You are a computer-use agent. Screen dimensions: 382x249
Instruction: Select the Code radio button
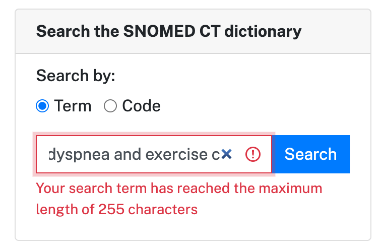110,106
